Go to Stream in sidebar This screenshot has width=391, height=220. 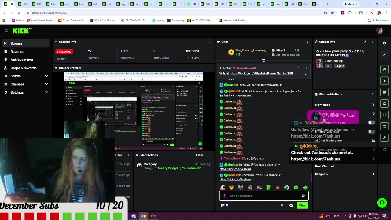(26, 43)
